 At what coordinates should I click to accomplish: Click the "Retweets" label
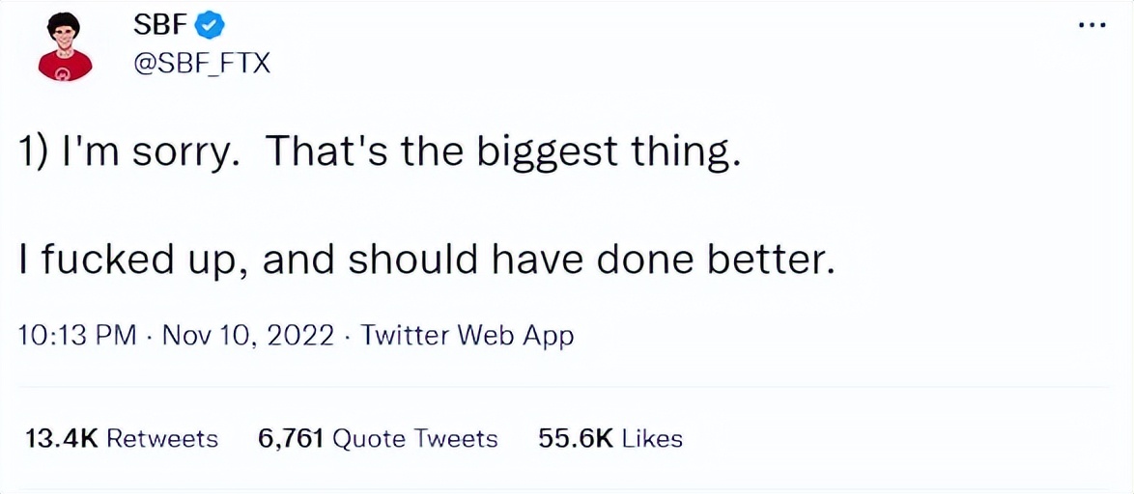pyautogui.click(x=162, y=438)
